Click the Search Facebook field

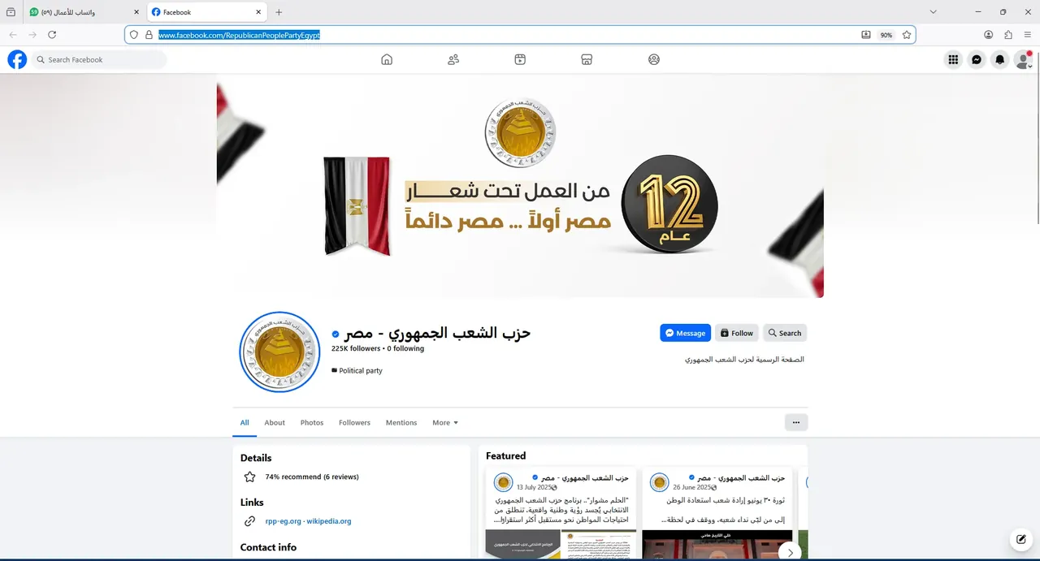(x=99, y=59)
